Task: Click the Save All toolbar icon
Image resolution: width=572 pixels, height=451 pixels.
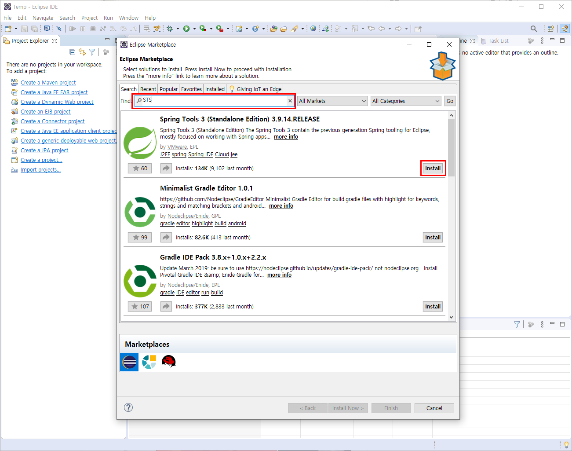Action: [34, 29]
